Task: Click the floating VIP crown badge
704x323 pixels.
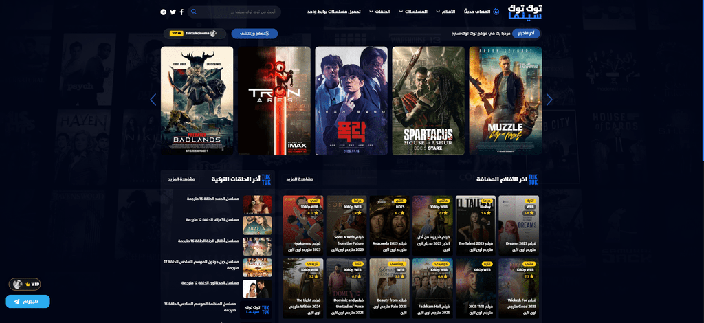Action: 25,284
